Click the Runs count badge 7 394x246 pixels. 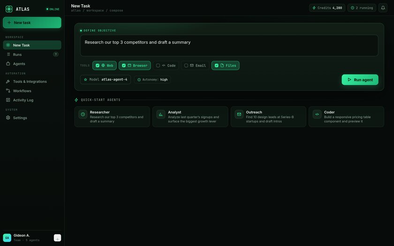point(56,54)
